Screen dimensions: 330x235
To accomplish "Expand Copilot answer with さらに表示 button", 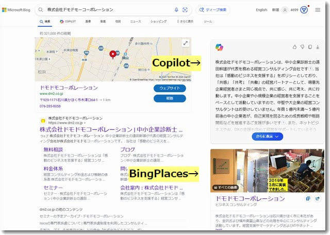I will (267, 137).
